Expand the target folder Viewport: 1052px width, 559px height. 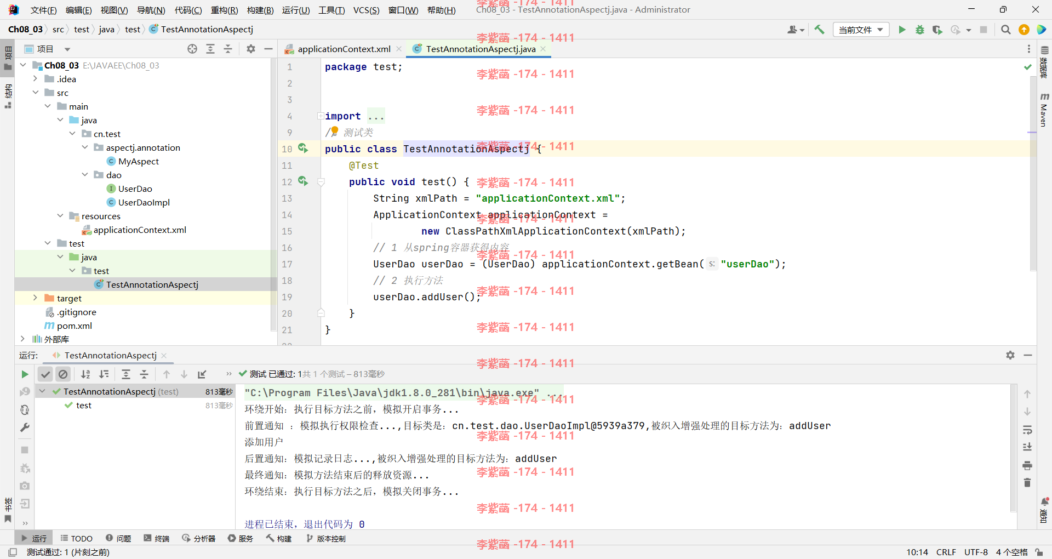tap(35, 298)
